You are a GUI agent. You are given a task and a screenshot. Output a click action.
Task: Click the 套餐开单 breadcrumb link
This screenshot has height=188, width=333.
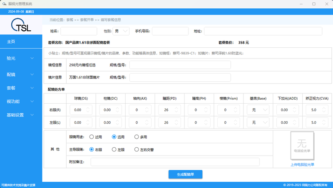[x=87, y=20]
